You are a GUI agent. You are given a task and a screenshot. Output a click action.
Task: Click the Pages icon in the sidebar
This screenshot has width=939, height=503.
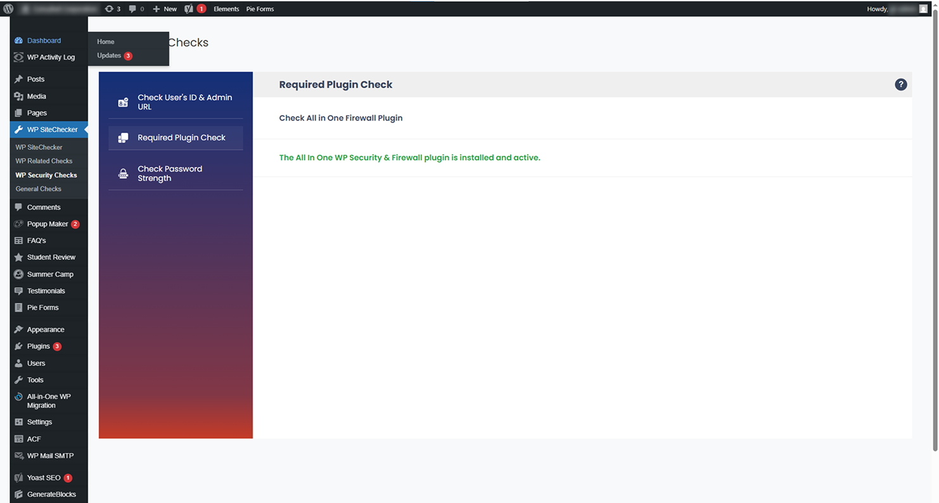(18, 113)
